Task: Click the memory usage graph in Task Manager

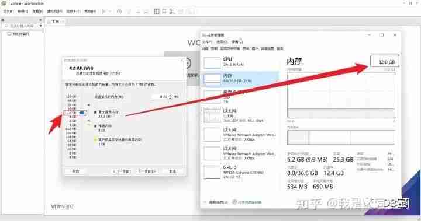Action: 341,94
